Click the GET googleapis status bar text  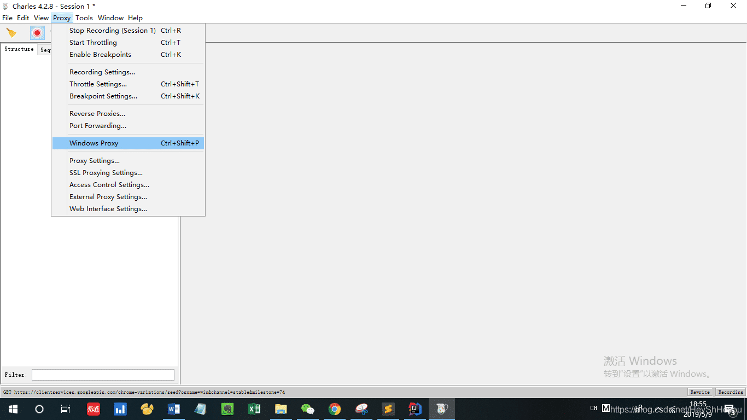144,392
